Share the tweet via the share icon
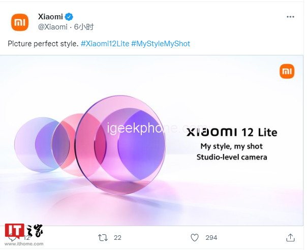 point(290,237)
